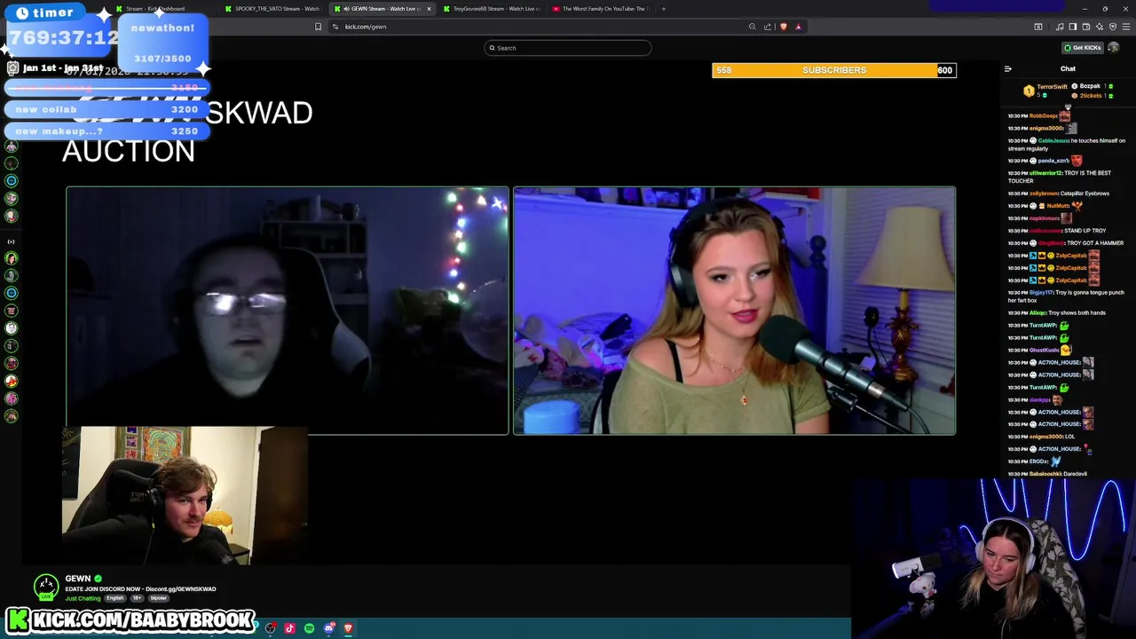The height and width of the screenshot is (639, 1136).
Task: Click username CableJesus in chat
Action: (x=1053, y=140)
